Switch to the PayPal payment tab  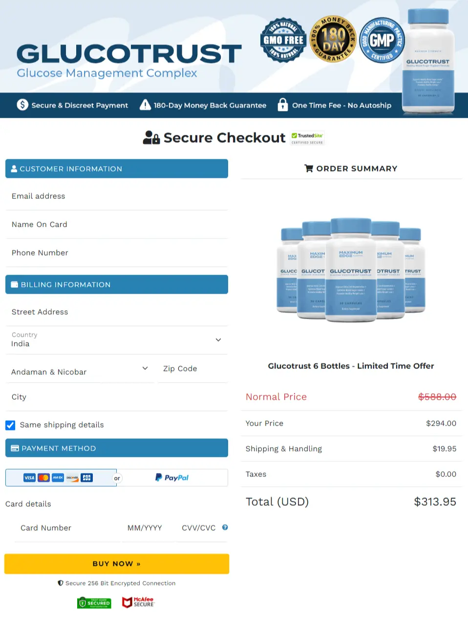tap(172, 477)
